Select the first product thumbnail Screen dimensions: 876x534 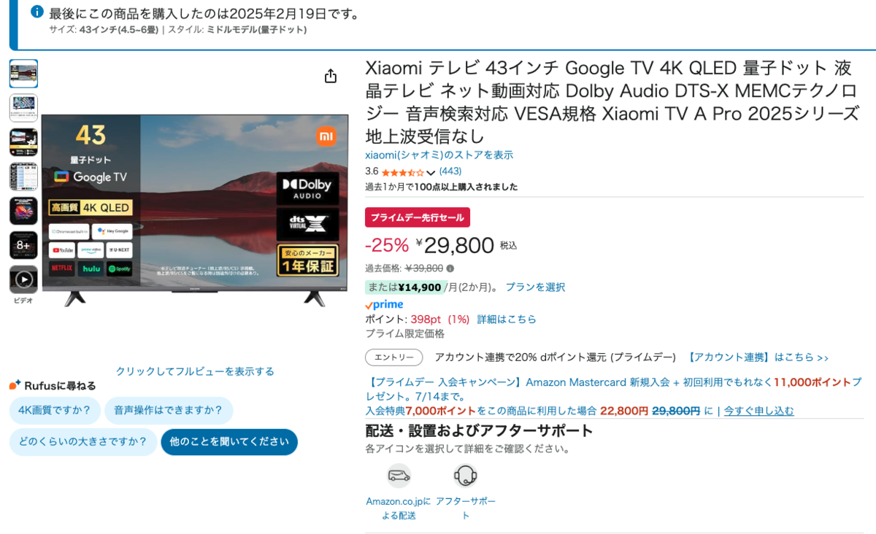point(23,74)
